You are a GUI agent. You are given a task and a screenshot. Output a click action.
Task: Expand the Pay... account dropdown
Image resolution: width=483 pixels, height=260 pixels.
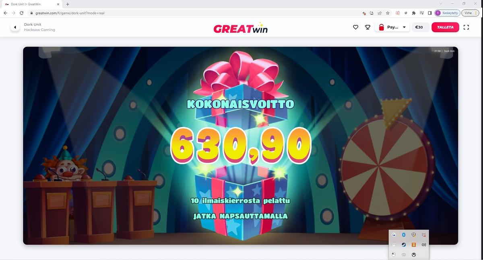click(392, 27)
